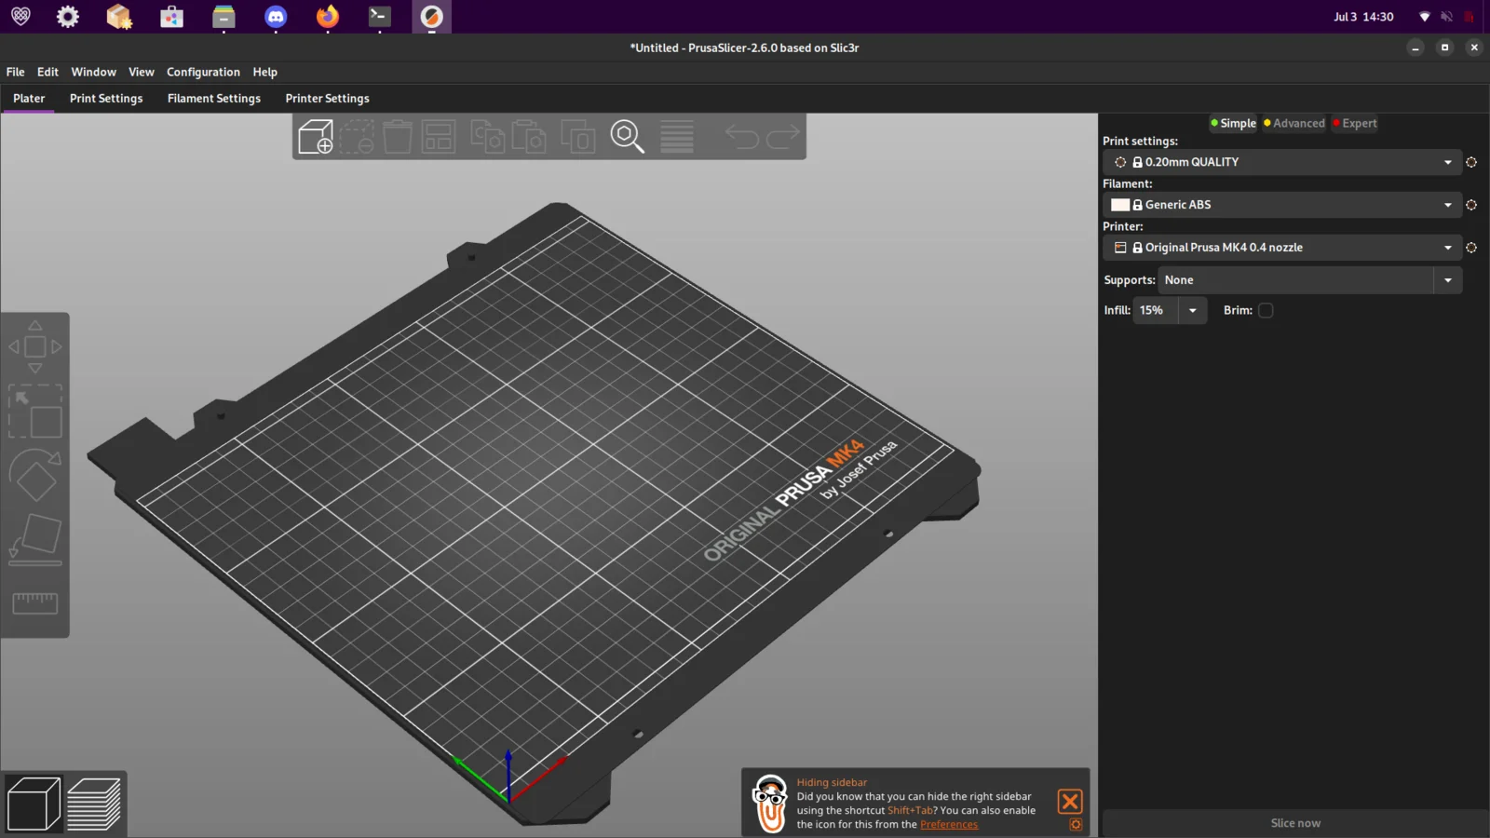Open the Preferences link in the tip
The height and width of the screenshot is (838, 1490).
coord(949,824)
